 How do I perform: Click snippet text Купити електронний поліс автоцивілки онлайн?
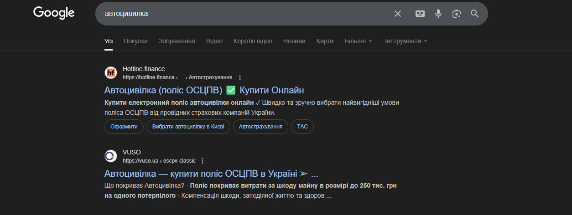(179, 102)
